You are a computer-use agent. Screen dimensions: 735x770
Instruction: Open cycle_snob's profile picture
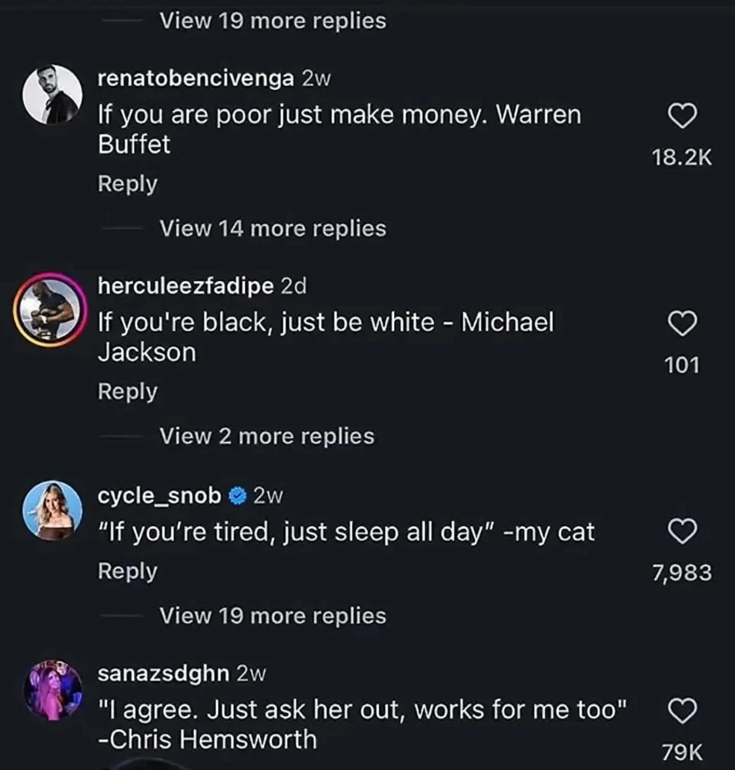pos(52,509)
